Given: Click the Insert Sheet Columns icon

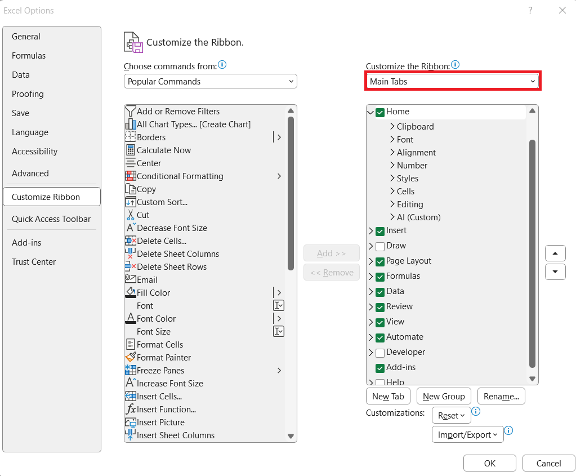Looking at the screenshot, I should coord(131,435).
